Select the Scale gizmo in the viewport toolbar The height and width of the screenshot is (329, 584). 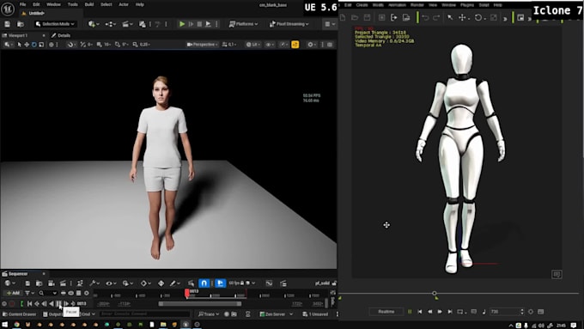tap(41, 45)
